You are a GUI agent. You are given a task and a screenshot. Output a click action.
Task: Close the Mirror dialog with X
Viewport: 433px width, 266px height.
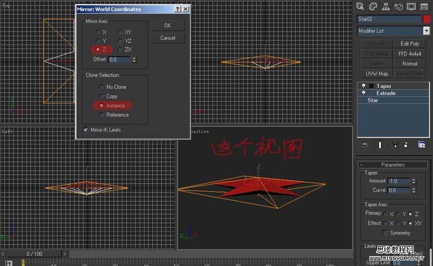pos(186,9)
